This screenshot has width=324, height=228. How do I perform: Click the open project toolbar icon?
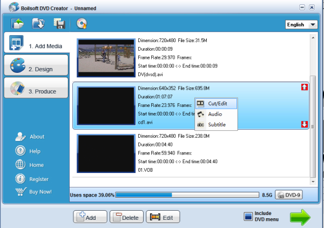click(39, 24)
